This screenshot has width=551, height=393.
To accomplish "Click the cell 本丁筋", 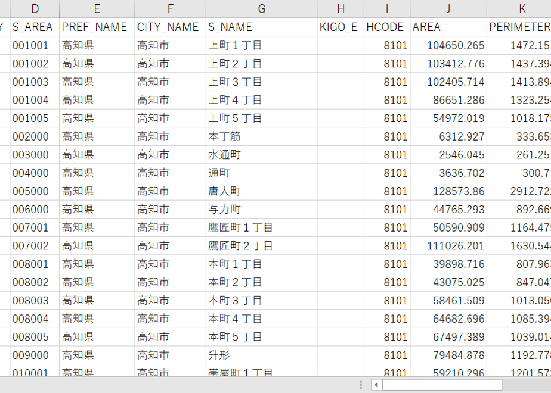I will click(261, 136).
